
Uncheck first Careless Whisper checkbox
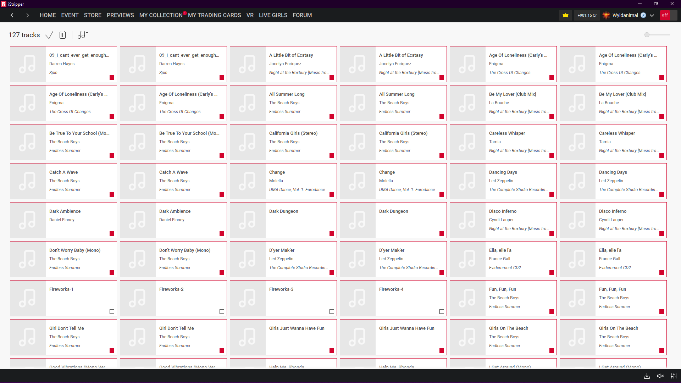pyautogui.click(x=552, y=155)
